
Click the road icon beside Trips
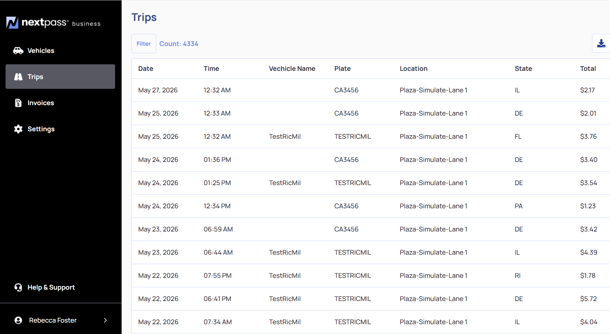(18, 77)
